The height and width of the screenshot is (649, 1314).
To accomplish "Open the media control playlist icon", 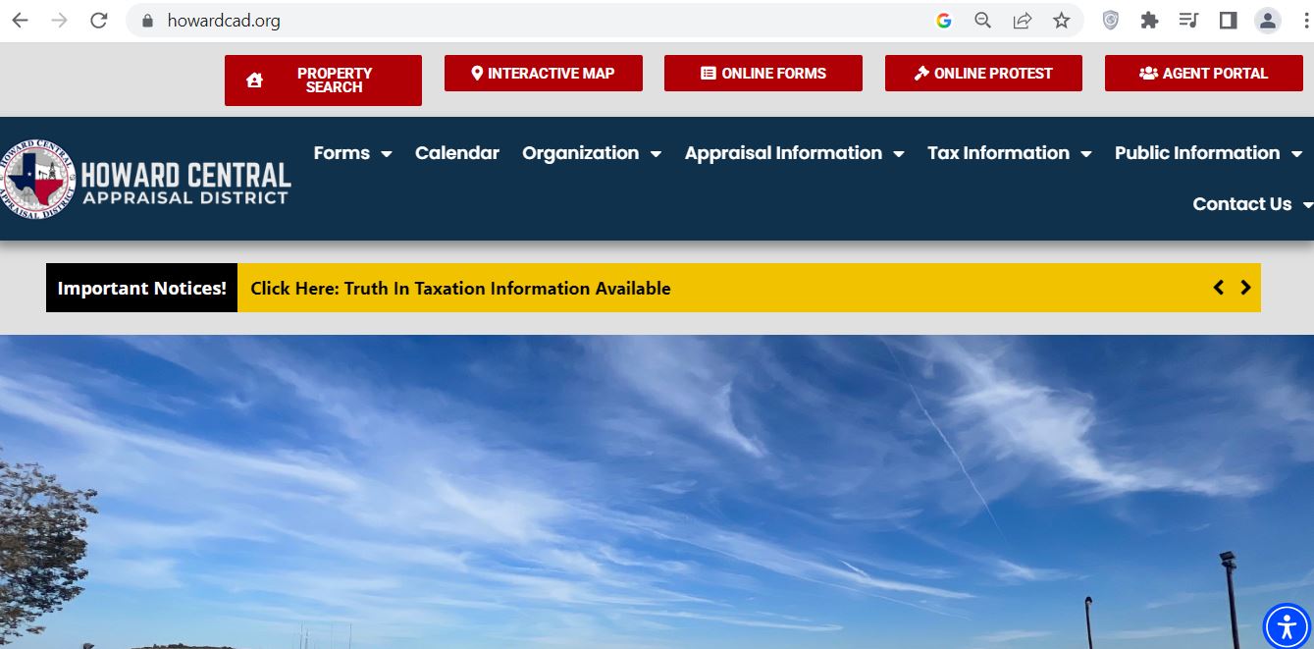I will pyautogui.click(x=1188, y=21).
